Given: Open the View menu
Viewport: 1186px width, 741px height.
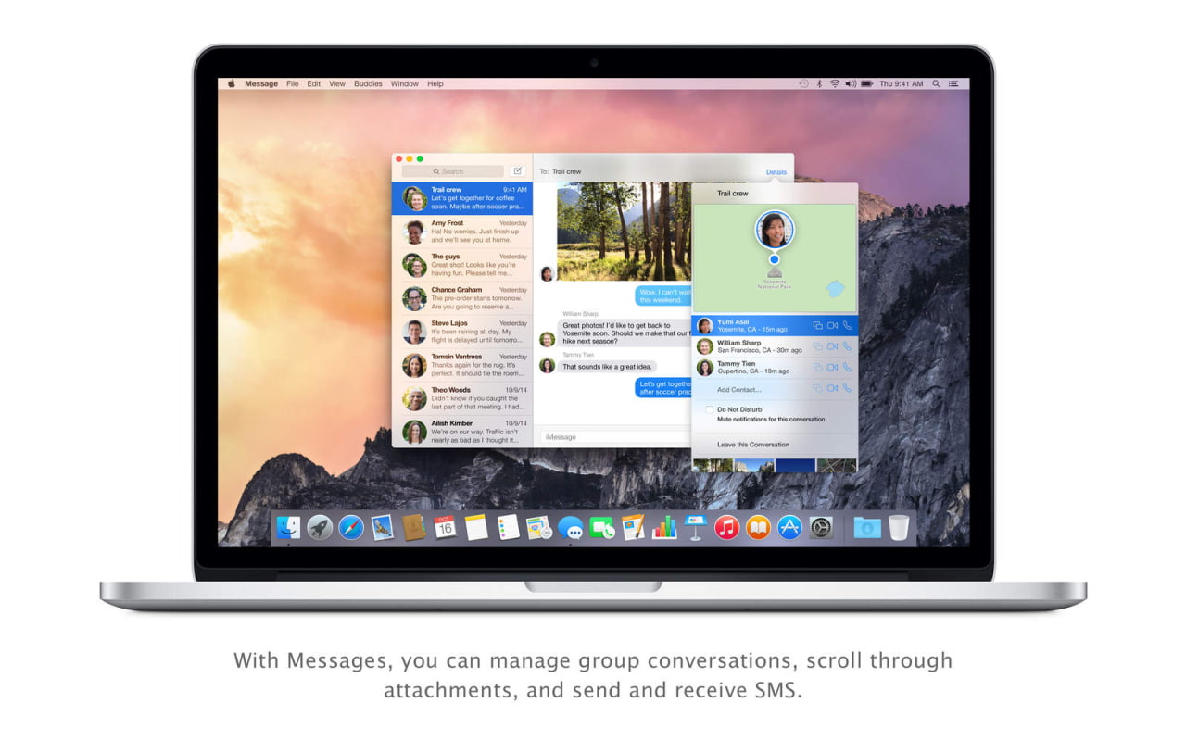Looking at the screenshot, I should [337, 83].
